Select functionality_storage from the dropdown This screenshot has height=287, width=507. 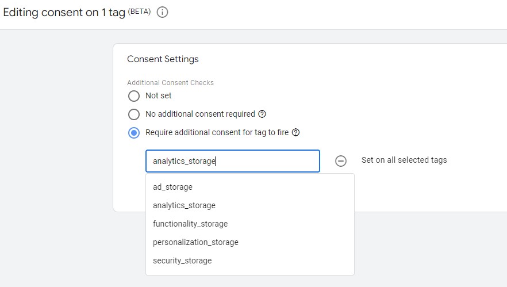pyautogui.click(x=190, y=224)
